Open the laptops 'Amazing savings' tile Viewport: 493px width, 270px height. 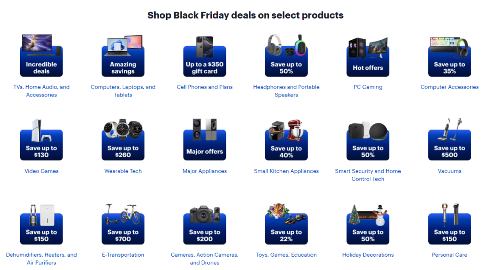(123, 57)
